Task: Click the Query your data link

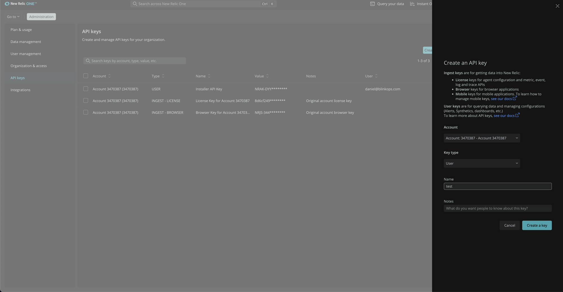Action: click(x=390, y=4)
